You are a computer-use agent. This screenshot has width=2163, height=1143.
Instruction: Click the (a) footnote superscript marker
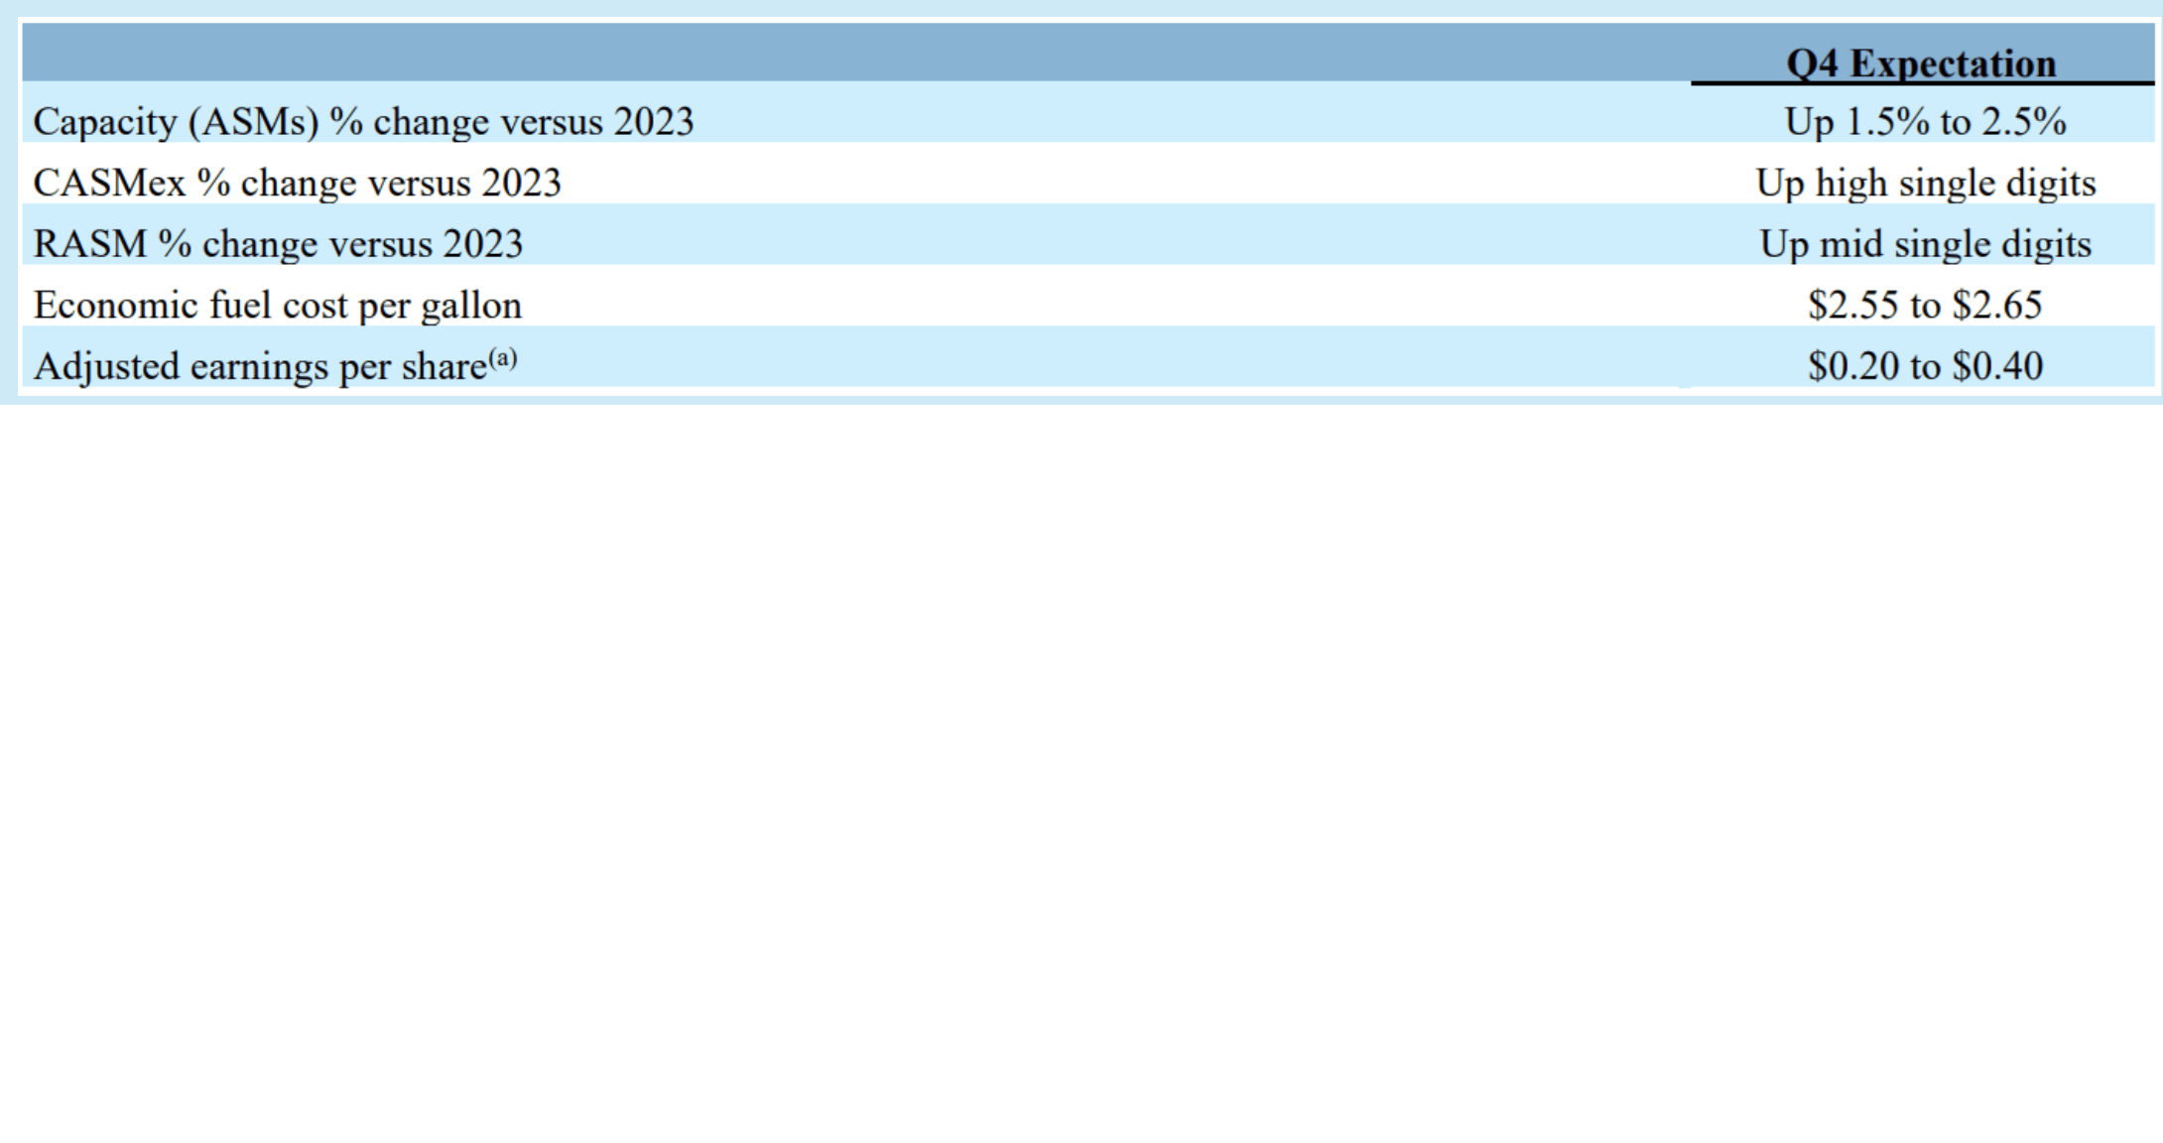coord(503,357)
